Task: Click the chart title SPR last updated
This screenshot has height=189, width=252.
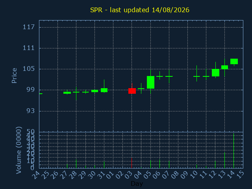Action: 140,10
